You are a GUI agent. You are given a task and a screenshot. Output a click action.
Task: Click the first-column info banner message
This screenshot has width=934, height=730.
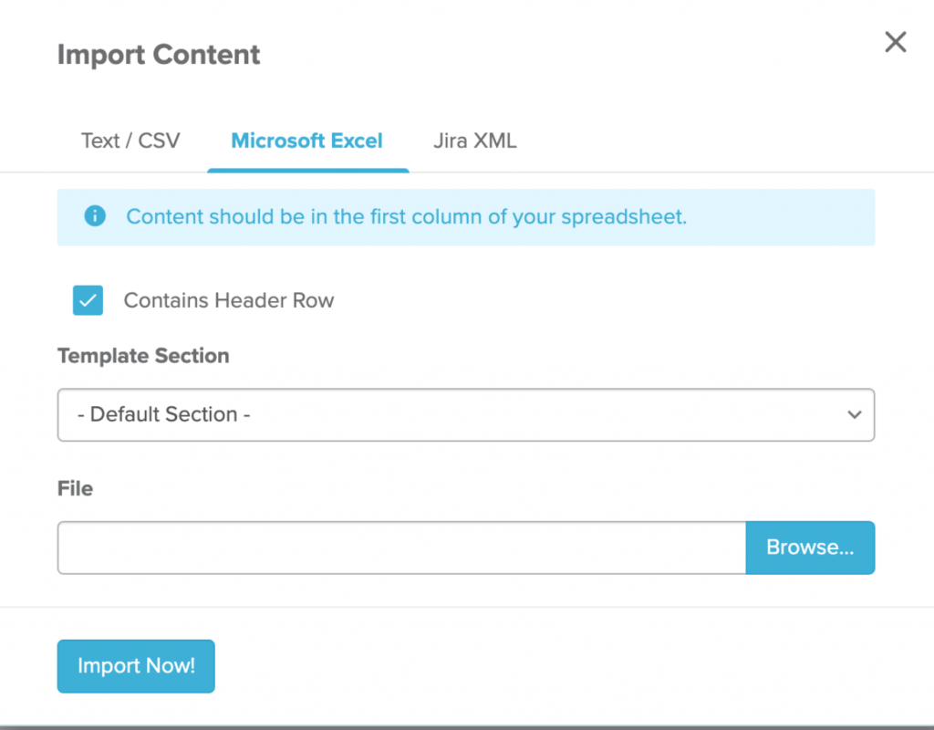406,216
